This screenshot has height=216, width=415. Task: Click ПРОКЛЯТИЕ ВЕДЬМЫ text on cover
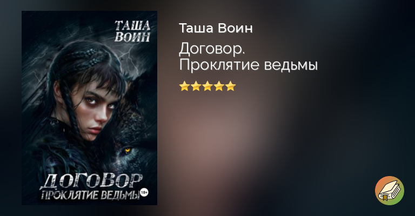click(x=90, y=195)
